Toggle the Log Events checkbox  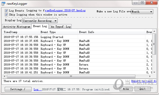pos(6,11)
